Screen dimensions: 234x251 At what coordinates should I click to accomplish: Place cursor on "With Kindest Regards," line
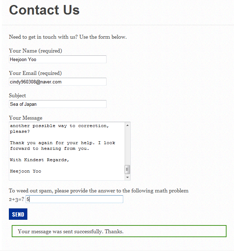click(39, 160)
